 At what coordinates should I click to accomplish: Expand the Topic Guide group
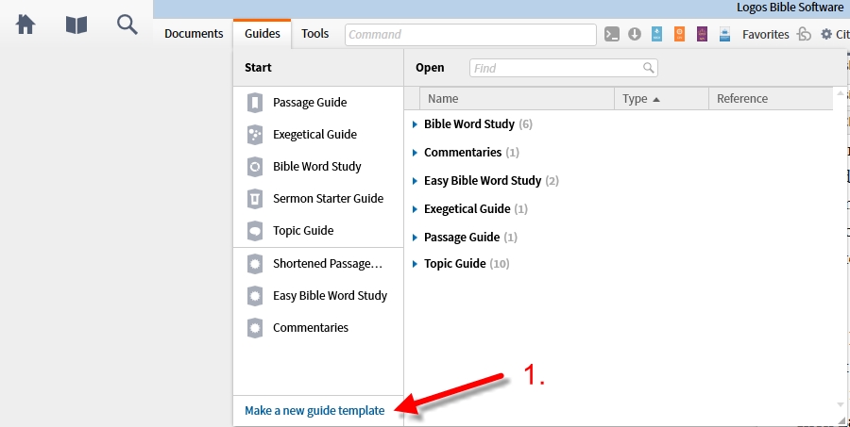[415, 264]
